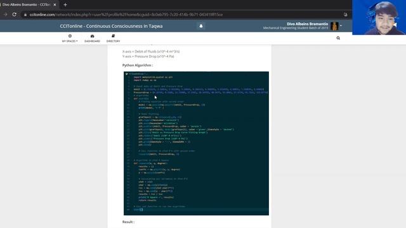Click the notification bell icon
This screenshot has width=406, height=228.
tap(201, 26)
